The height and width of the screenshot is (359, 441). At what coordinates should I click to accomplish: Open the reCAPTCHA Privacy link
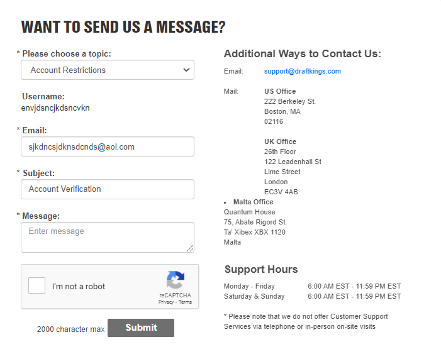[166, 302]
